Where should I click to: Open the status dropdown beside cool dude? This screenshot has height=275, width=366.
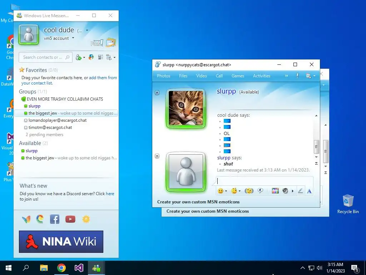click(87, 30)
